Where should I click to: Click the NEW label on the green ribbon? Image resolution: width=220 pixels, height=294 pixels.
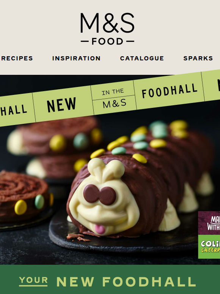point(61,104)
